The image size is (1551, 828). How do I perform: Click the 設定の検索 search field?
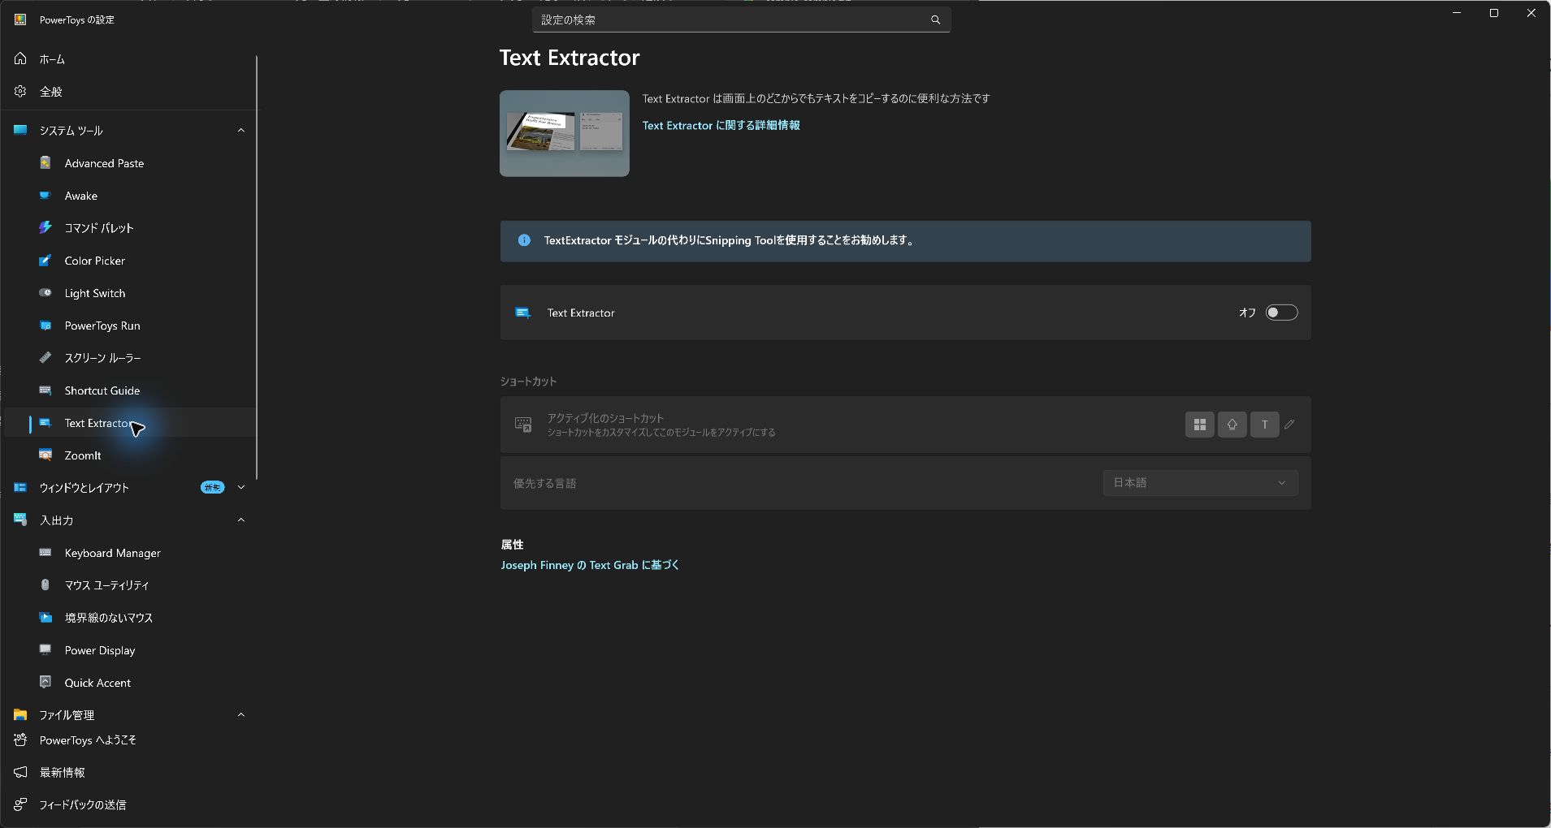[741, 19]
